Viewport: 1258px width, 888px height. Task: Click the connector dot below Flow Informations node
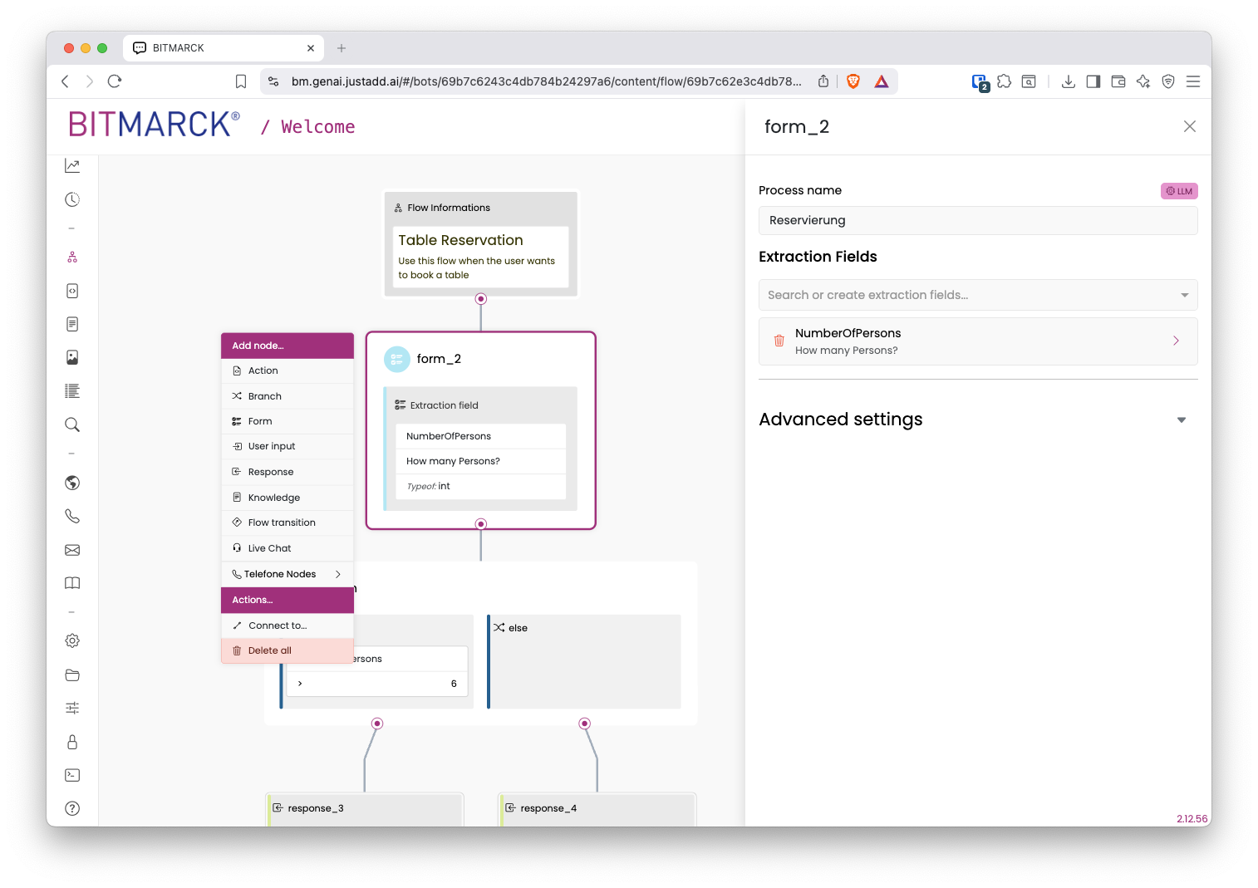pos(481,299)
